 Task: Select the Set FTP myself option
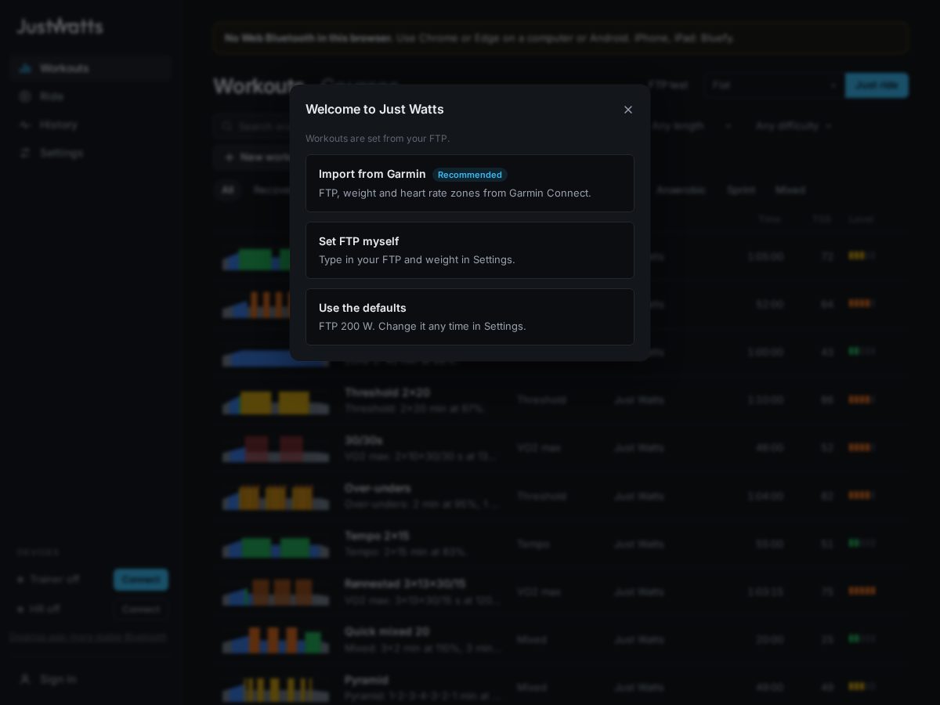point(470,250)
